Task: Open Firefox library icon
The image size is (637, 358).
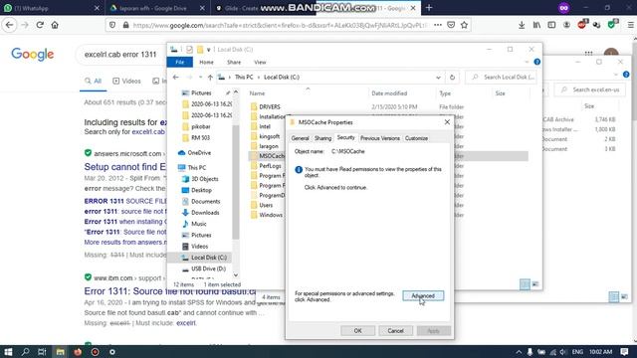Action: (536, 25)
